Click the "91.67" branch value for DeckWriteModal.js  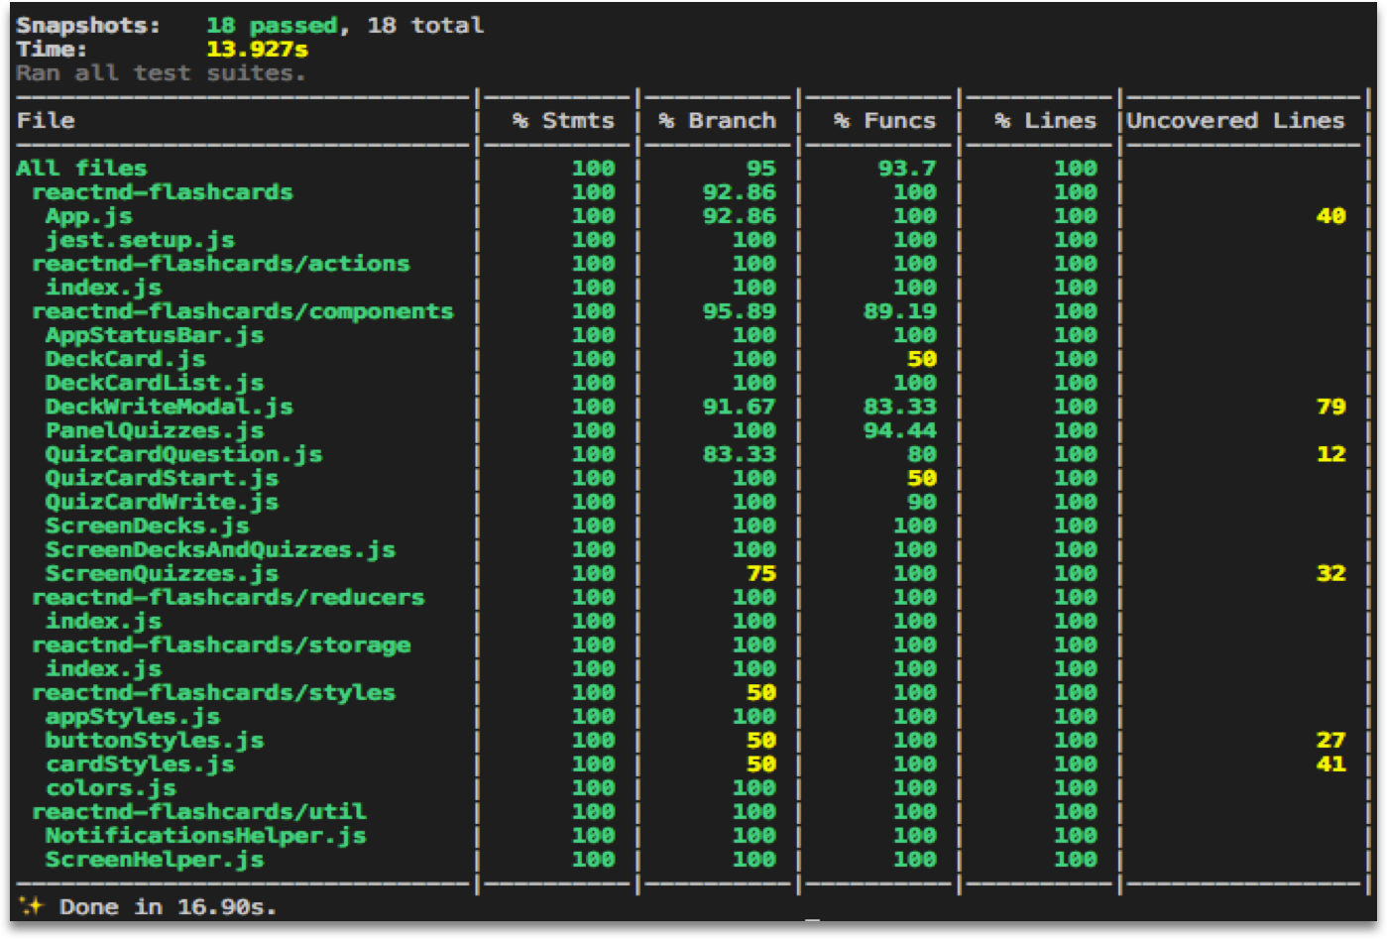point(740,407)
